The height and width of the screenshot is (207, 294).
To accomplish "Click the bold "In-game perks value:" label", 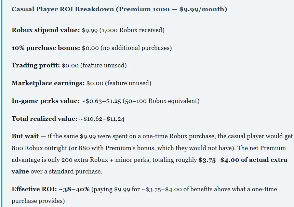I will (x=45, y=101).
